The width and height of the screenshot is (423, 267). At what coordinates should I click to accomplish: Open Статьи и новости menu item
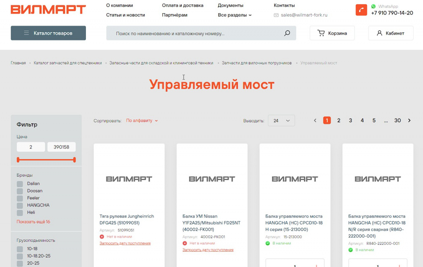pos(126,15)
